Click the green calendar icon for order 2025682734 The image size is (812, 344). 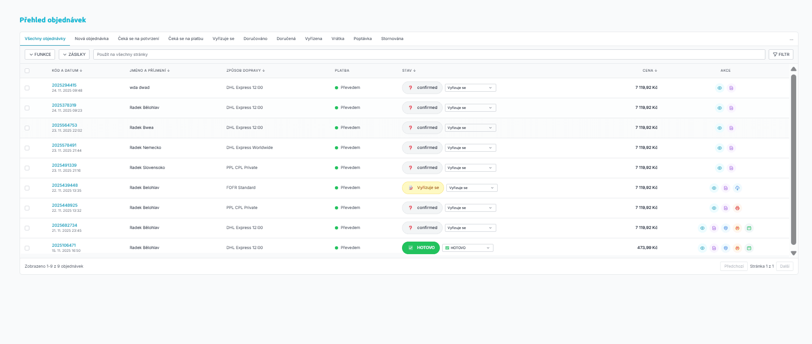749,228
